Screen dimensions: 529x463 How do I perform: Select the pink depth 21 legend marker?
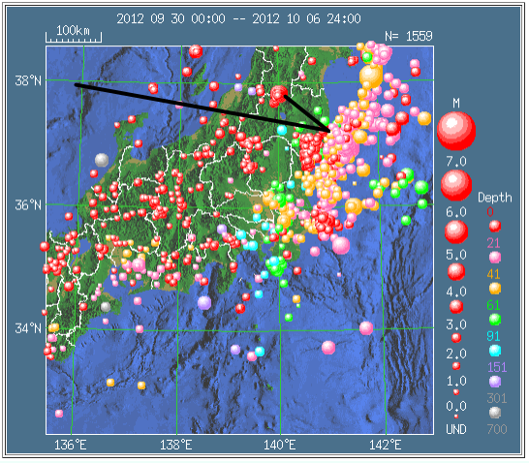coord(495,258)
